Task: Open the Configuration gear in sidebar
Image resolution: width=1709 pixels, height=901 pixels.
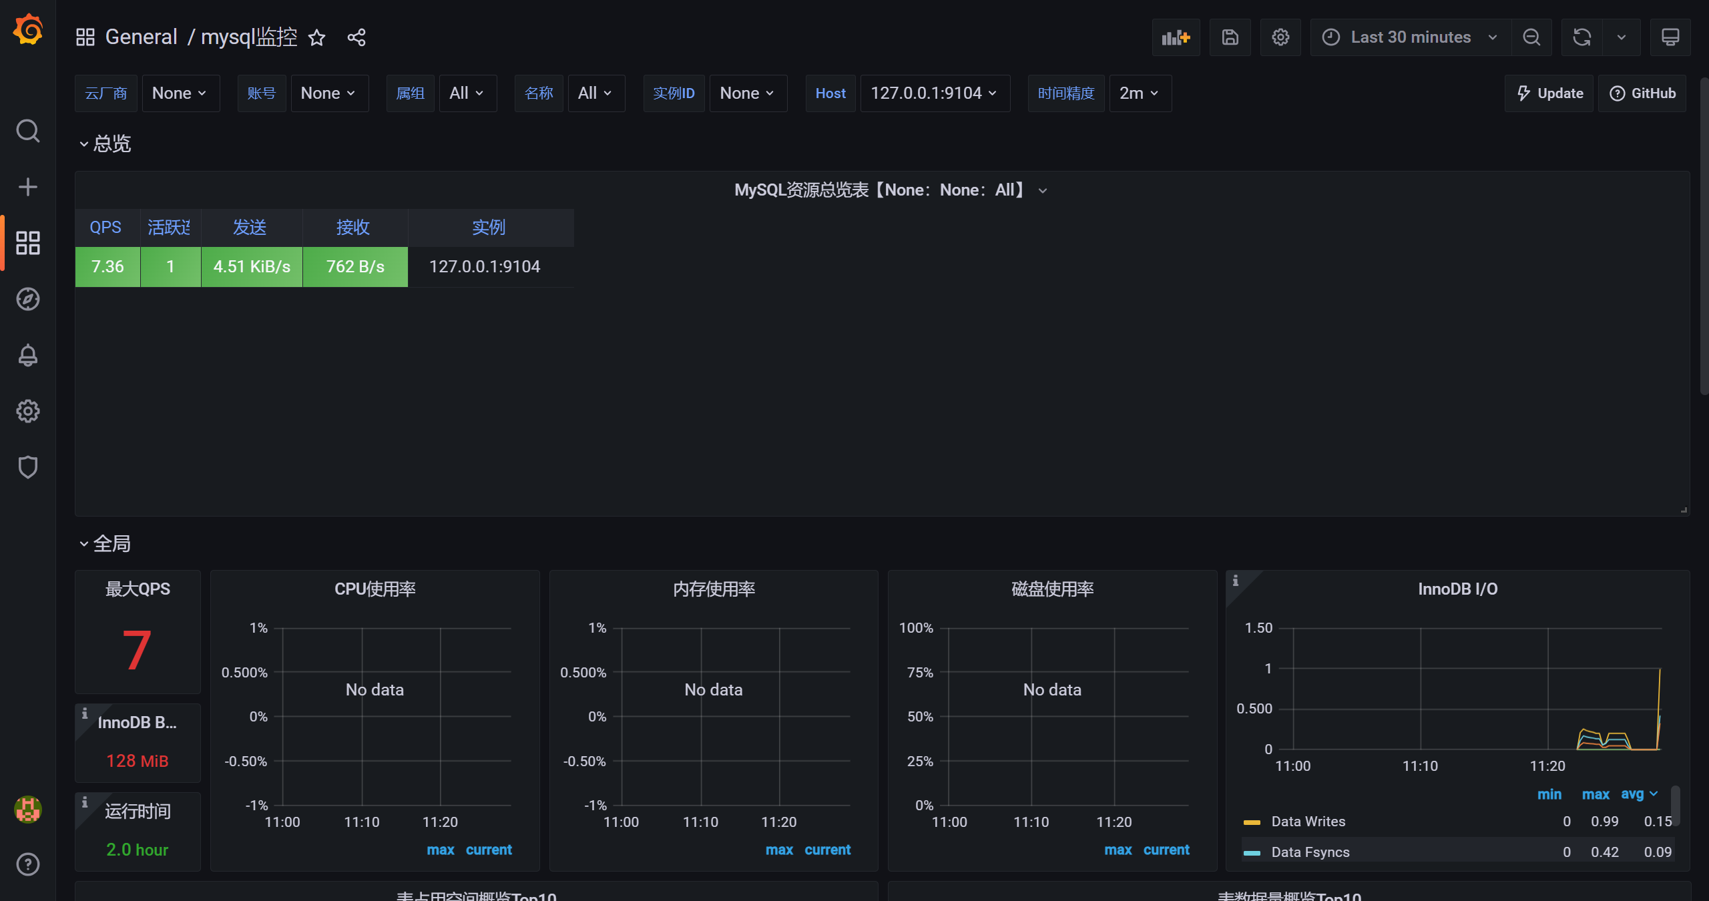Action: pos(28,411)
